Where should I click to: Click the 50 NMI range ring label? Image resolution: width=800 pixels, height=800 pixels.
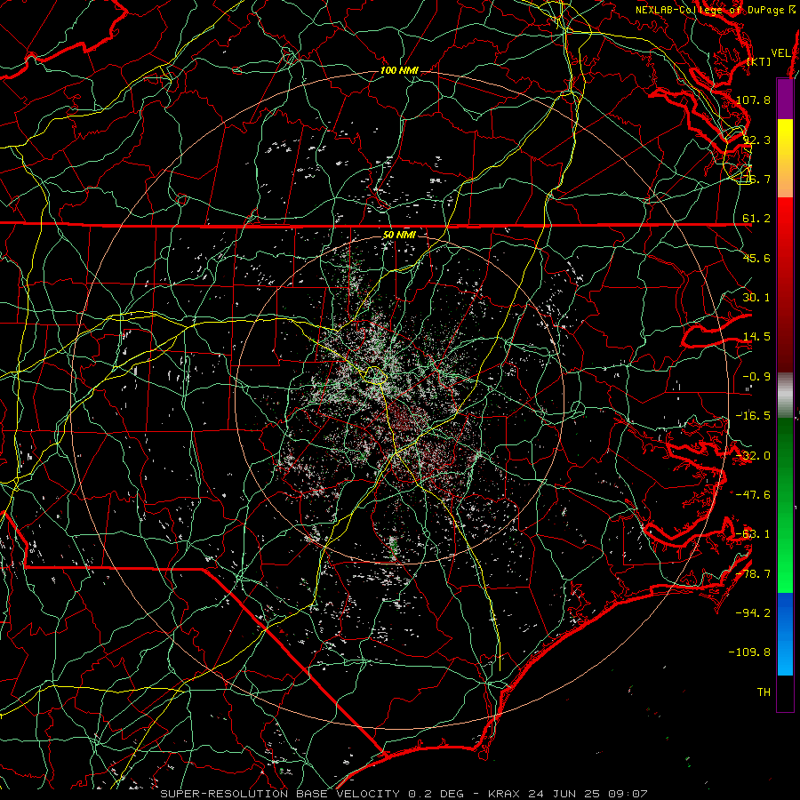(399, 235)
